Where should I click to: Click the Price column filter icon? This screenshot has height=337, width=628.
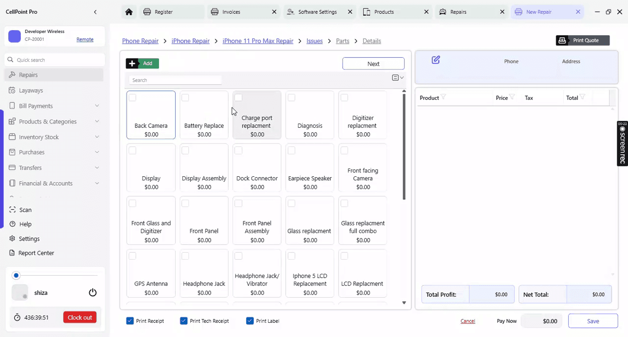coord(512,97)
